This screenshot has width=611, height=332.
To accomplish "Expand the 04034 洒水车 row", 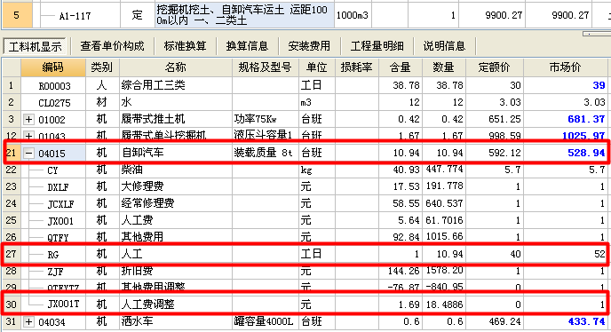I will point(28,322).
